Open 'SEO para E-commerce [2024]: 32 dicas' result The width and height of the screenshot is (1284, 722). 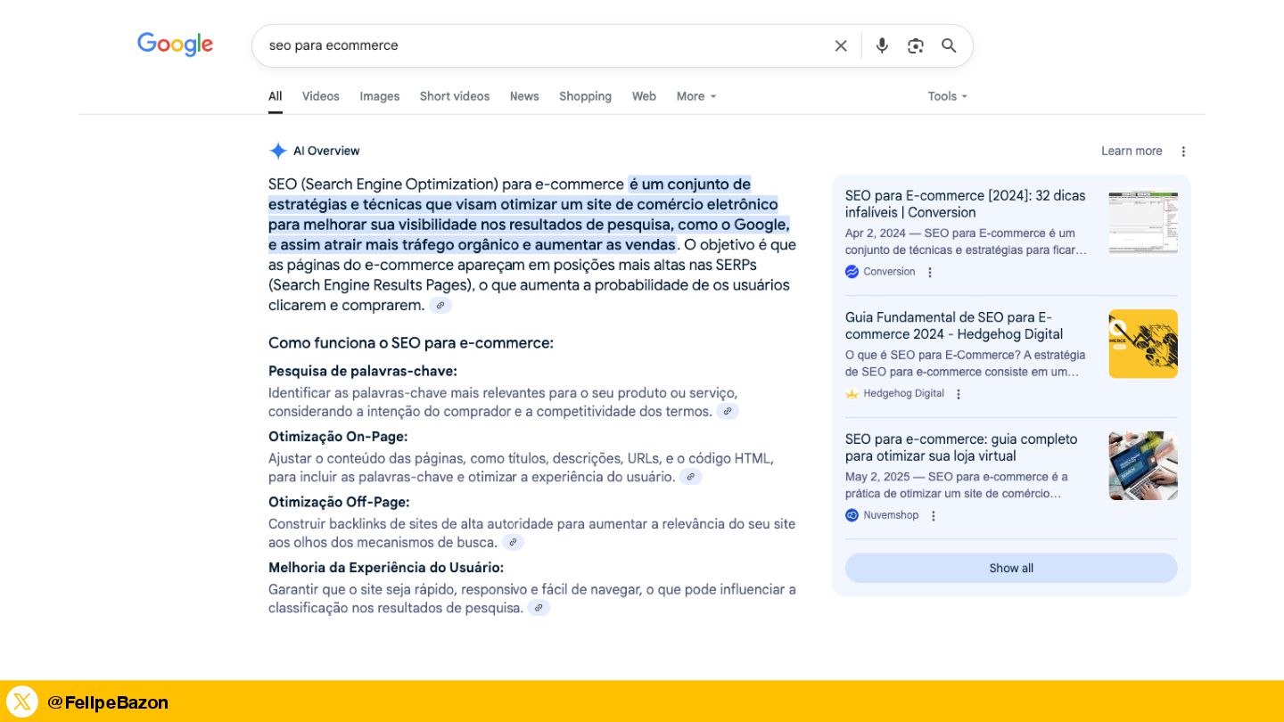(966, 204)
